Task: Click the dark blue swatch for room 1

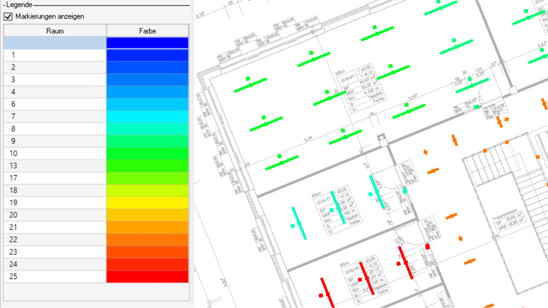Action: (147, 55)
